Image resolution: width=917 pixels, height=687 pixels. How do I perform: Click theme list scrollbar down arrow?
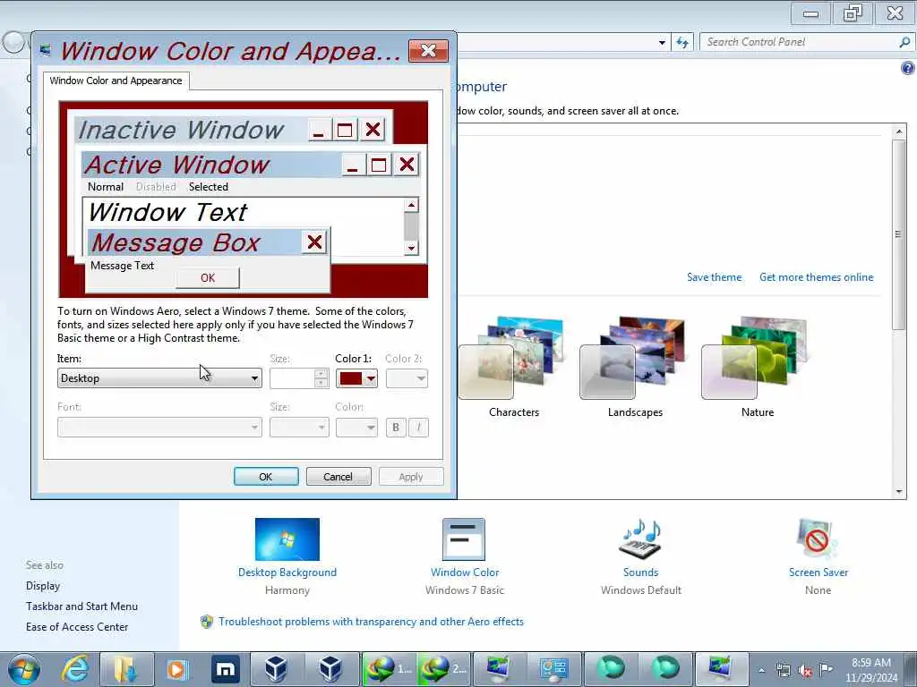point(899,491)
